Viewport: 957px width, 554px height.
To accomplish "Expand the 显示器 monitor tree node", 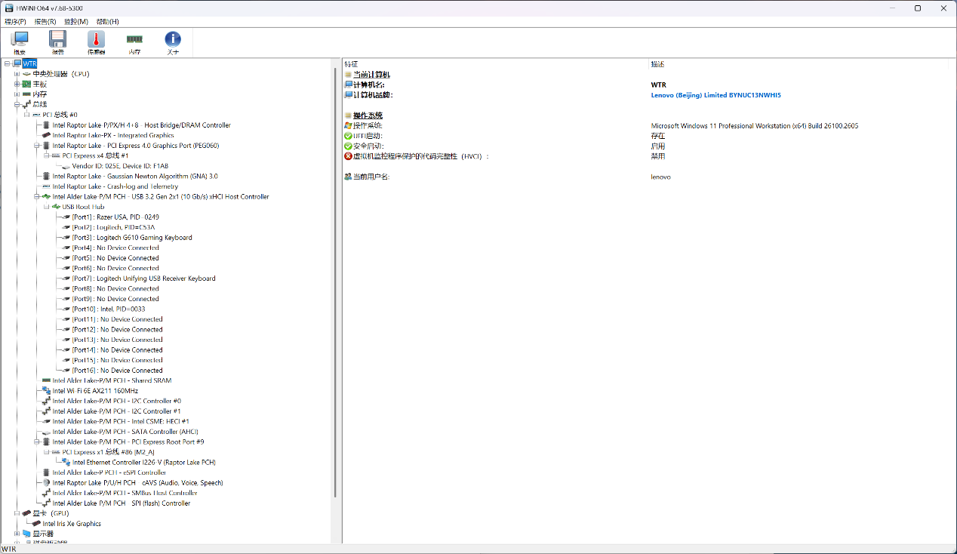I will (17, 534).
